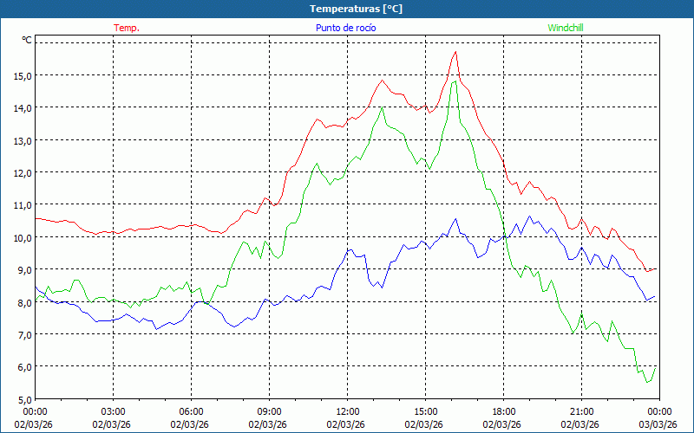Click the 13,0 y-axis value label
The height and width of the screenshot is (433, 694).
click(x=23, y=140)
